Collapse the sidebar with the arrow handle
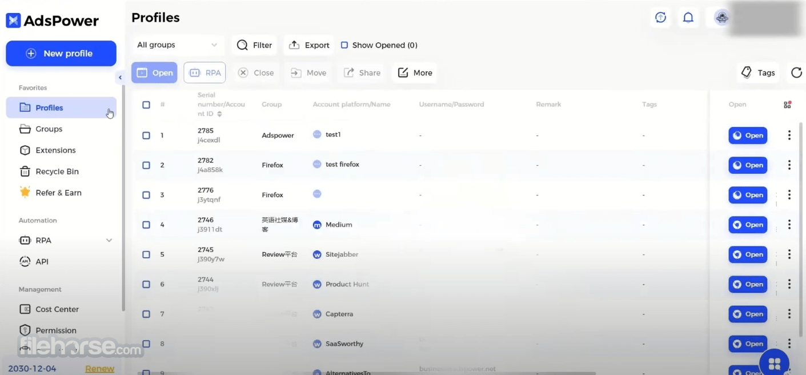This screenshot has height=375, width=806. [x=120, y=77]
